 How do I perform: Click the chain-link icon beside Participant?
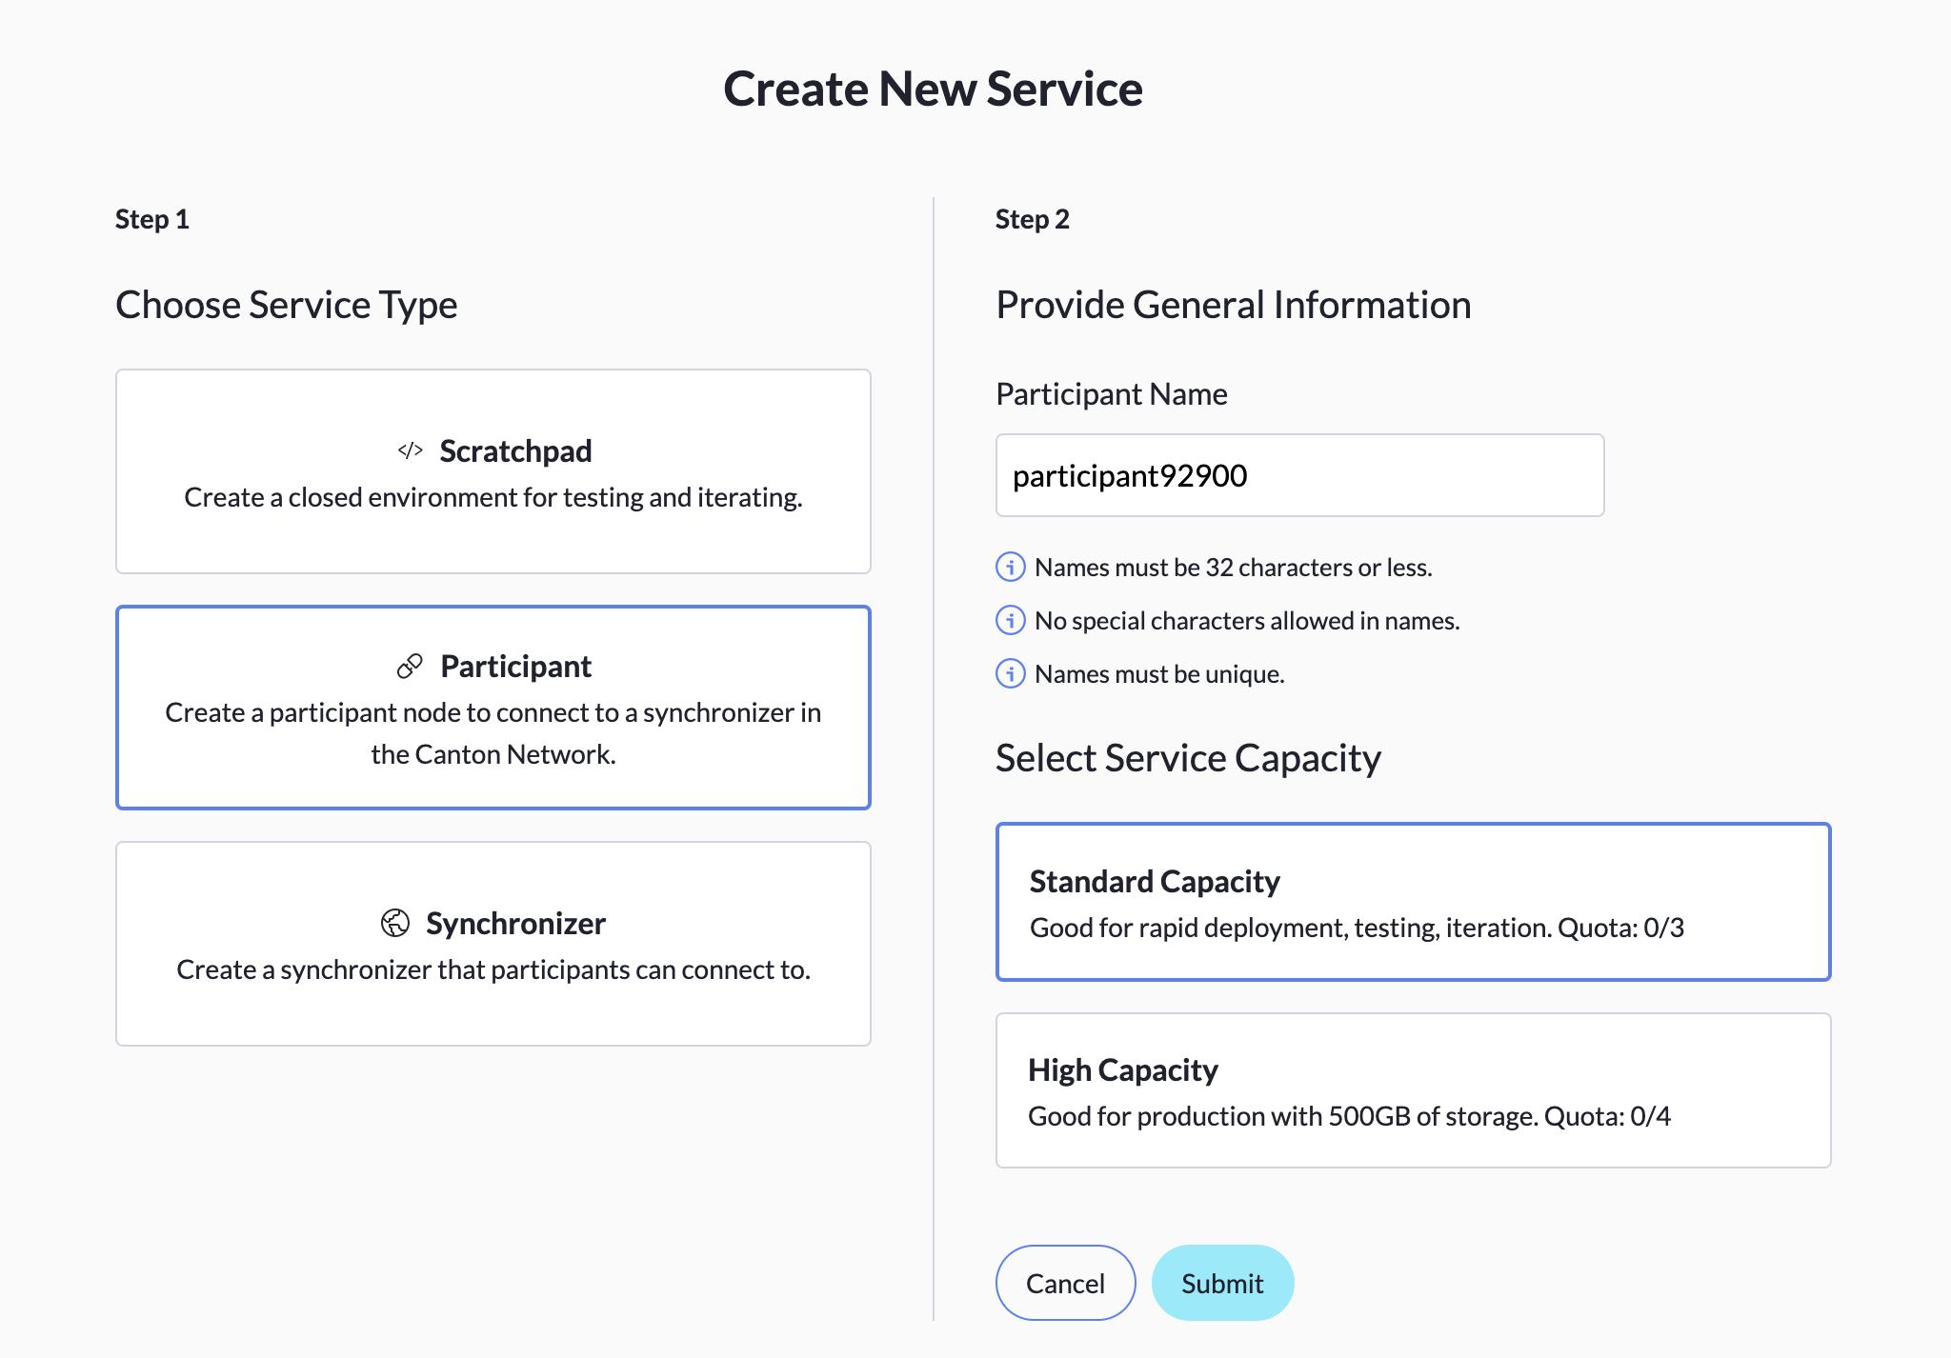pyautogui.click(x=410, y=666)
